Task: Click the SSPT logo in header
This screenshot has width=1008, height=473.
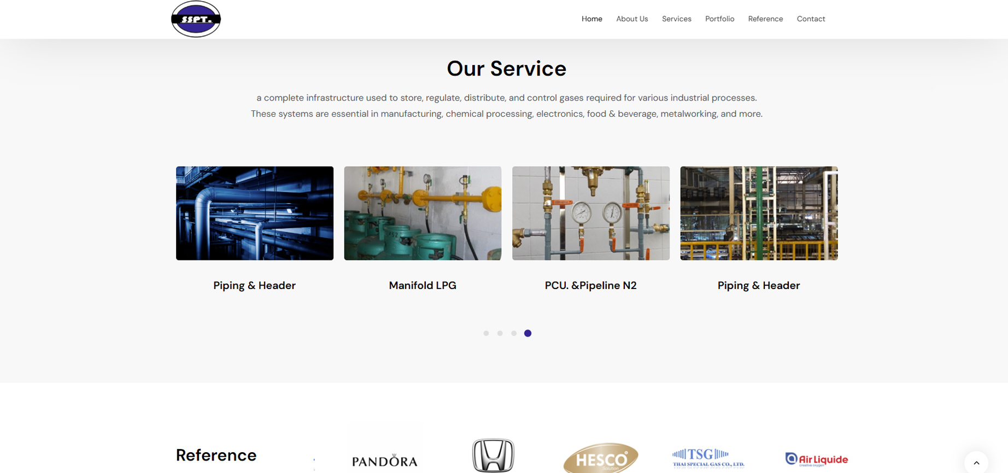Action: click(196, 19)
